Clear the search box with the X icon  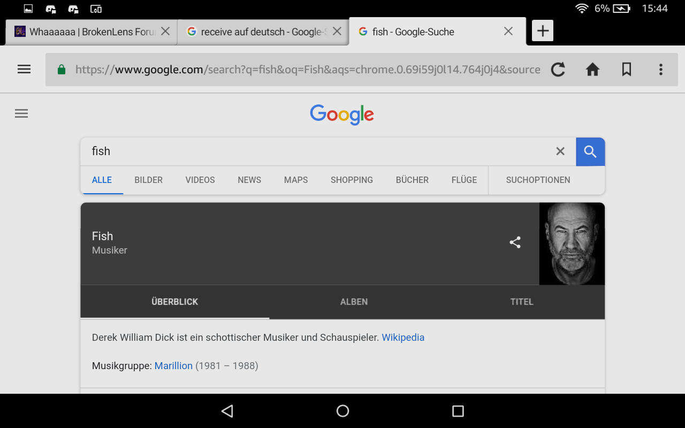(560, 151)
